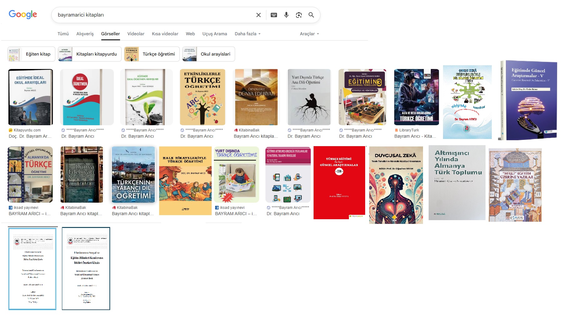
Task: Expand the Daha fazla menu
Action: 247,34
